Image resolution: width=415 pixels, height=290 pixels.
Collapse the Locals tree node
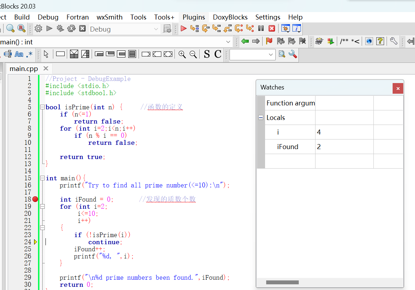point(261,117)
